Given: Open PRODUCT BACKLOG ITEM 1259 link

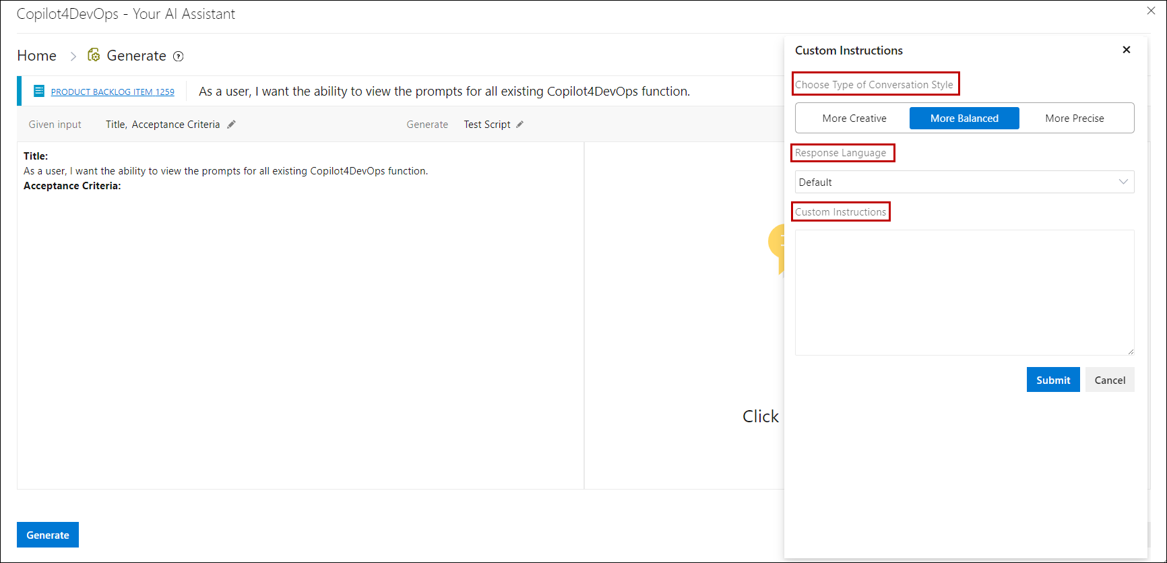Looking at the screenshot, I should coord(113,92).
